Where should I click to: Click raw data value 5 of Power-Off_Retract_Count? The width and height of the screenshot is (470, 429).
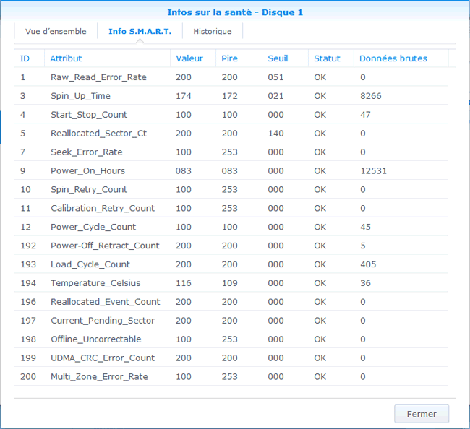pyautogui.click(x=363, y=246)
